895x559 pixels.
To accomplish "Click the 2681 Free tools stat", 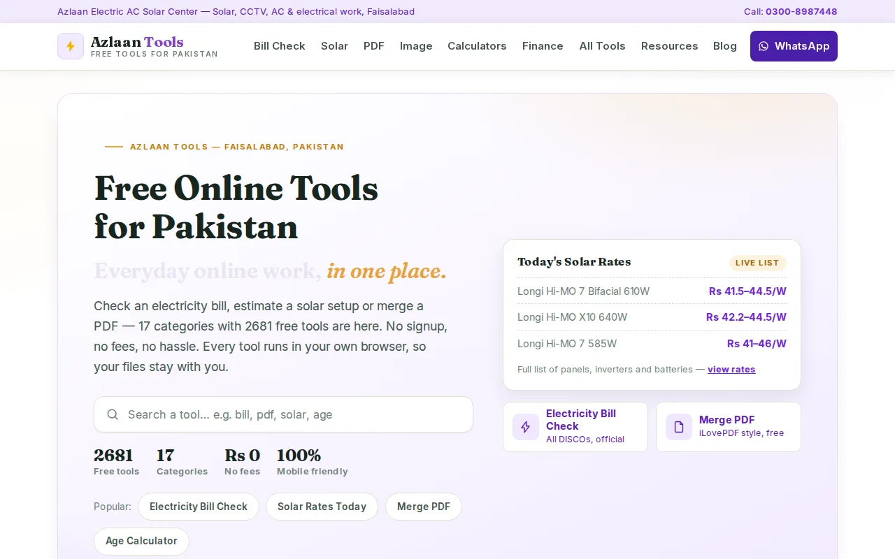I will pos(116,462).
